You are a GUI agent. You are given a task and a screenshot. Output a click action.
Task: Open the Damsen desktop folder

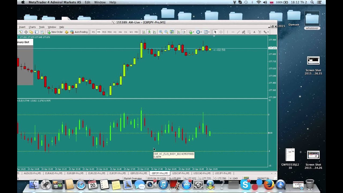pyautogui.click(x=294, y=18)
